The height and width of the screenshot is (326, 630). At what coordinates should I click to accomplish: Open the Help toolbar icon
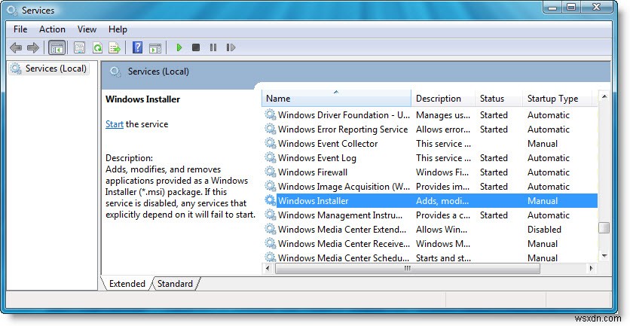pos(137,47)
